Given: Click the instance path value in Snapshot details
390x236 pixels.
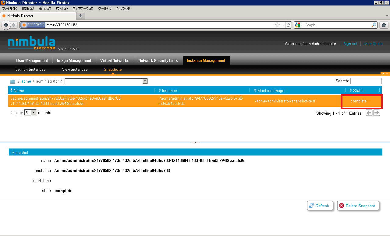Looking at the screenshot, I should click(112, 171).
